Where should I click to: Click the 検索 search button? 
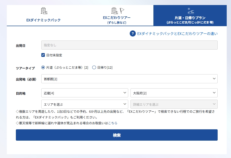click(x=117, y=135)
